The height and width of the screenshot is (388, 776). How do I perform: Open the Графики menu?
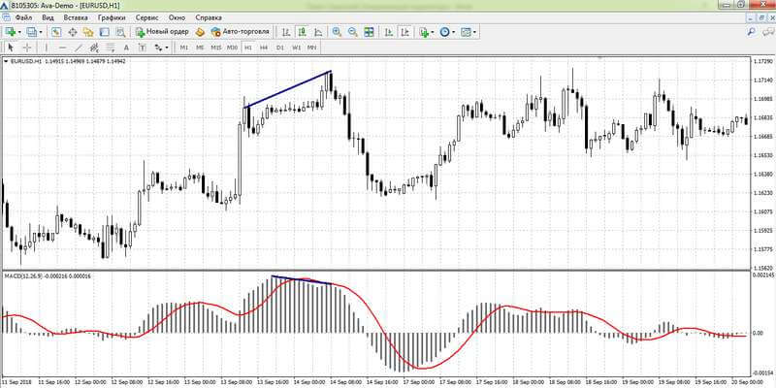[x=112, y=17]
